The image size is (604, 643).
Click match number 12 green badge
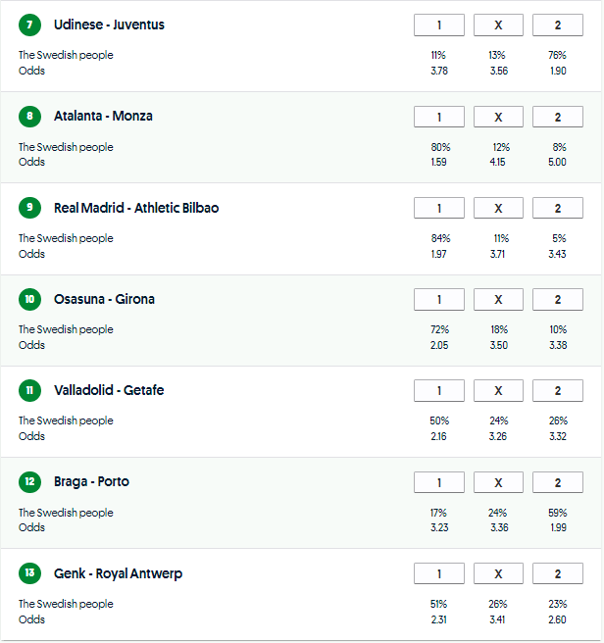coord(29,482)
